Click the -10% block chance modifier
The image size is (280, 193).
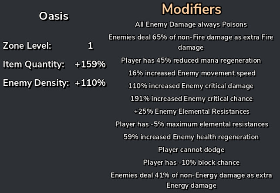192,163
